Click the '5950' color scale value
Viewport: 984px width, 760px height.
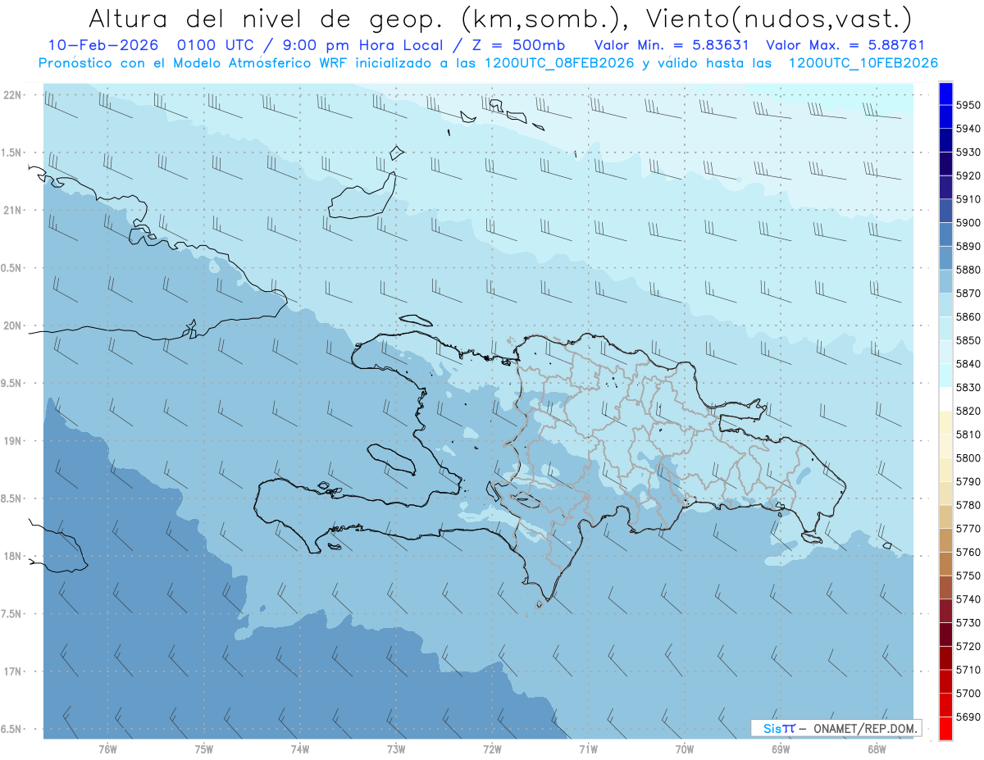[968, 105]
